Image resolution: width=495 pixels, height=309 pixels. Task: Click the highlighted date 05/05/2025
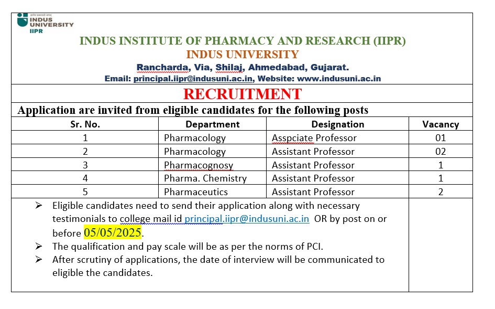tap(113, 233)
